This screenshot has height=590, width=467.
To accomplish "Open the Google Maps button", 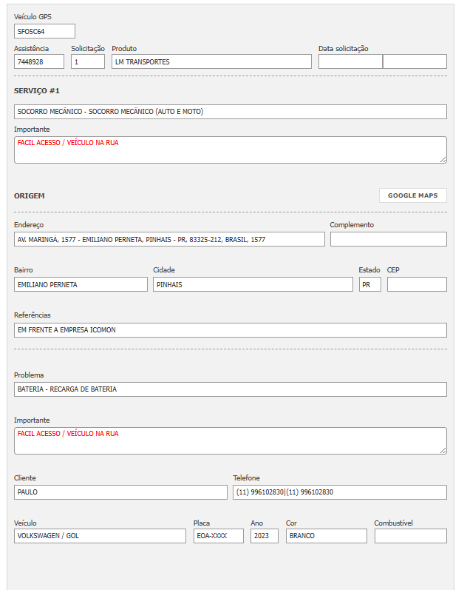I will tap(412, 195).
